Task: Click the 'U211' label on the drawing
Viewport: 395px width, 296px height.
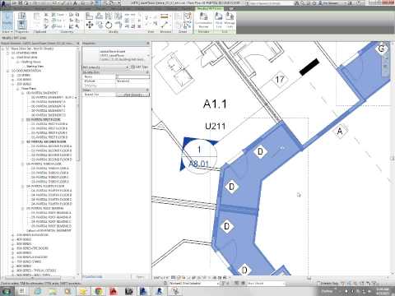Action: [x=216, y=127]
